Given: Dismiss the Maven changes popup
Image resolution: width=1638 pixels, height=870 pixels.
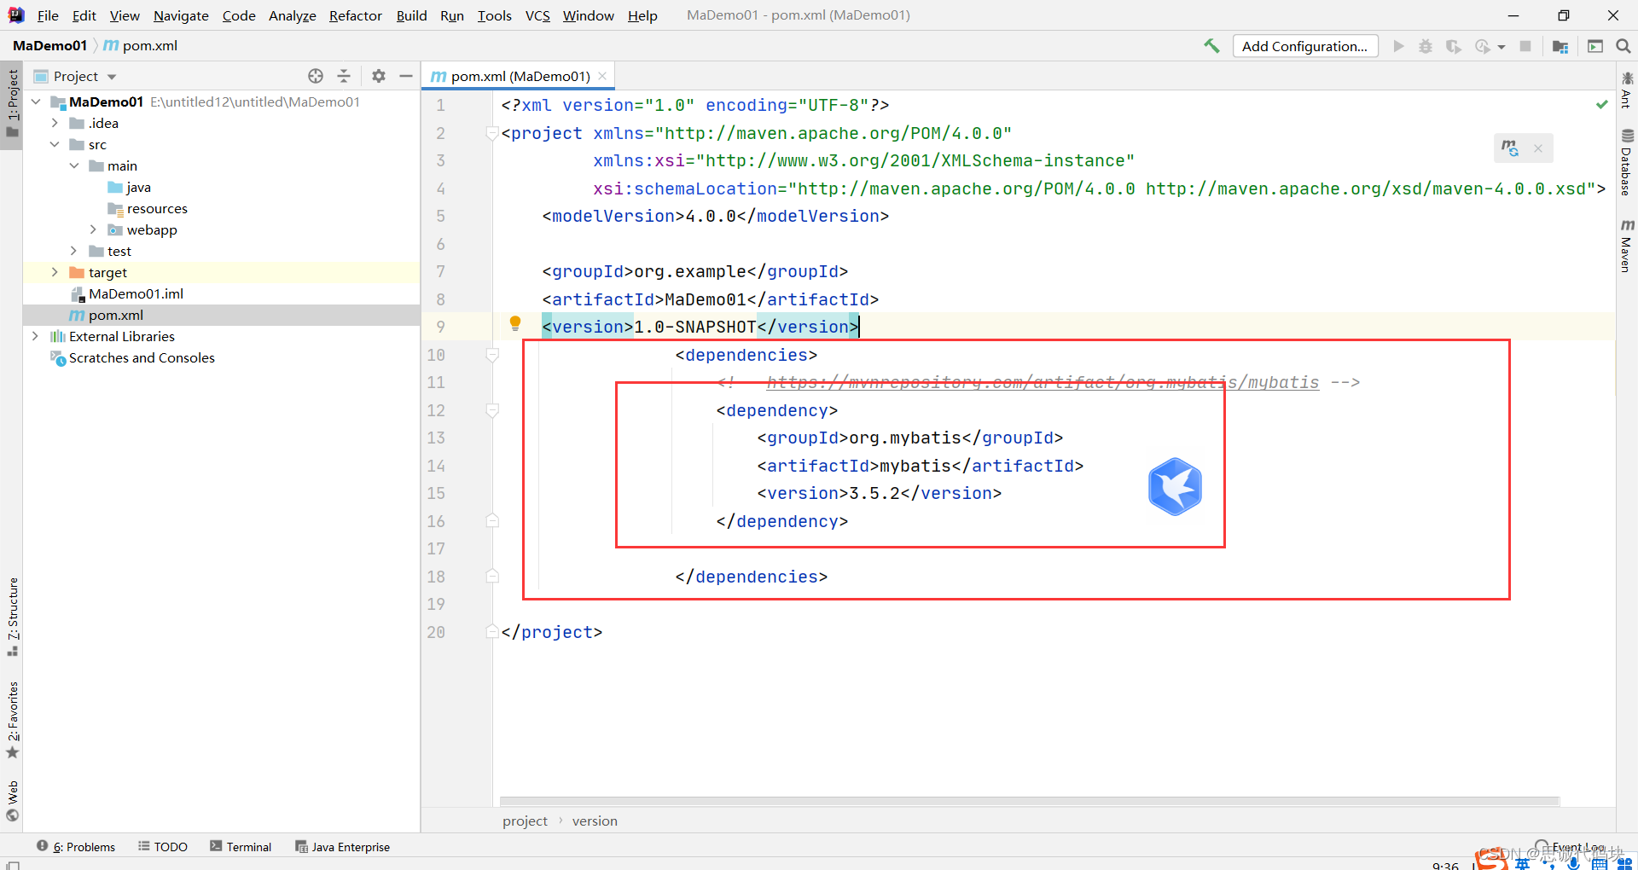Looking at the screenshot, I should click(1538, 148).
